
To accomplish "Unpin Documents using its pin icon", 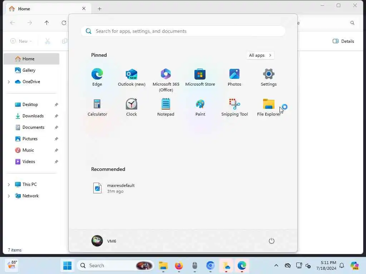I will click(56, 127).
